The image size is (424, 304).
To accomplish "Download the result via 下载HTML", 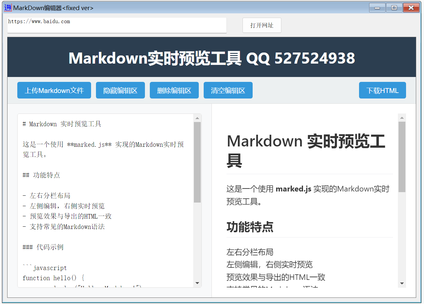I will [x=382, y=90].
